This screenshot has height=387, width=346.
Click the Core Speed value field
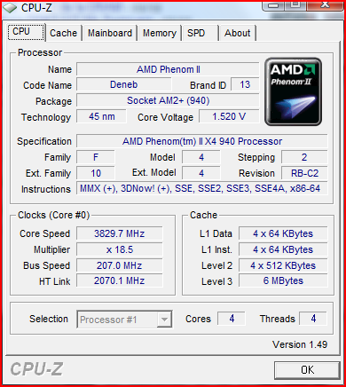click(x=120, y=233)
